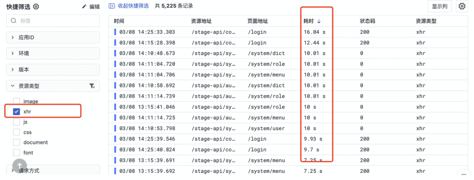Open table settings gear at top right
This screenshot has height=180, width=474.
click(x=462, y=6)
